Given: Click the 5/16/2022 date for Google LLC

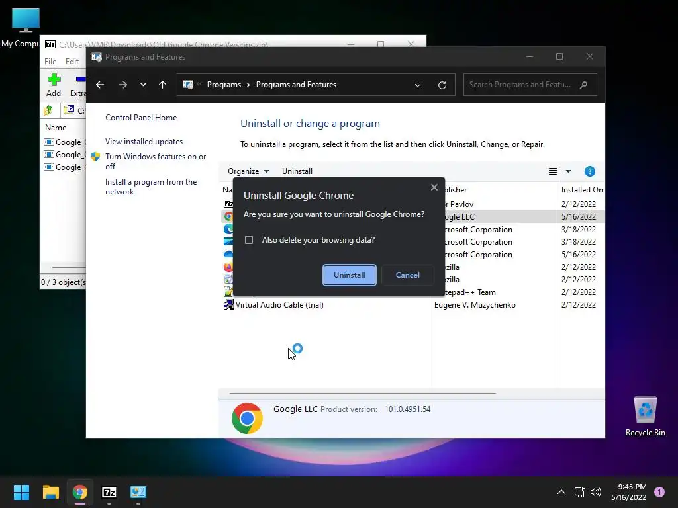Looking at the screenshot, I should click(x=579, y=217).
